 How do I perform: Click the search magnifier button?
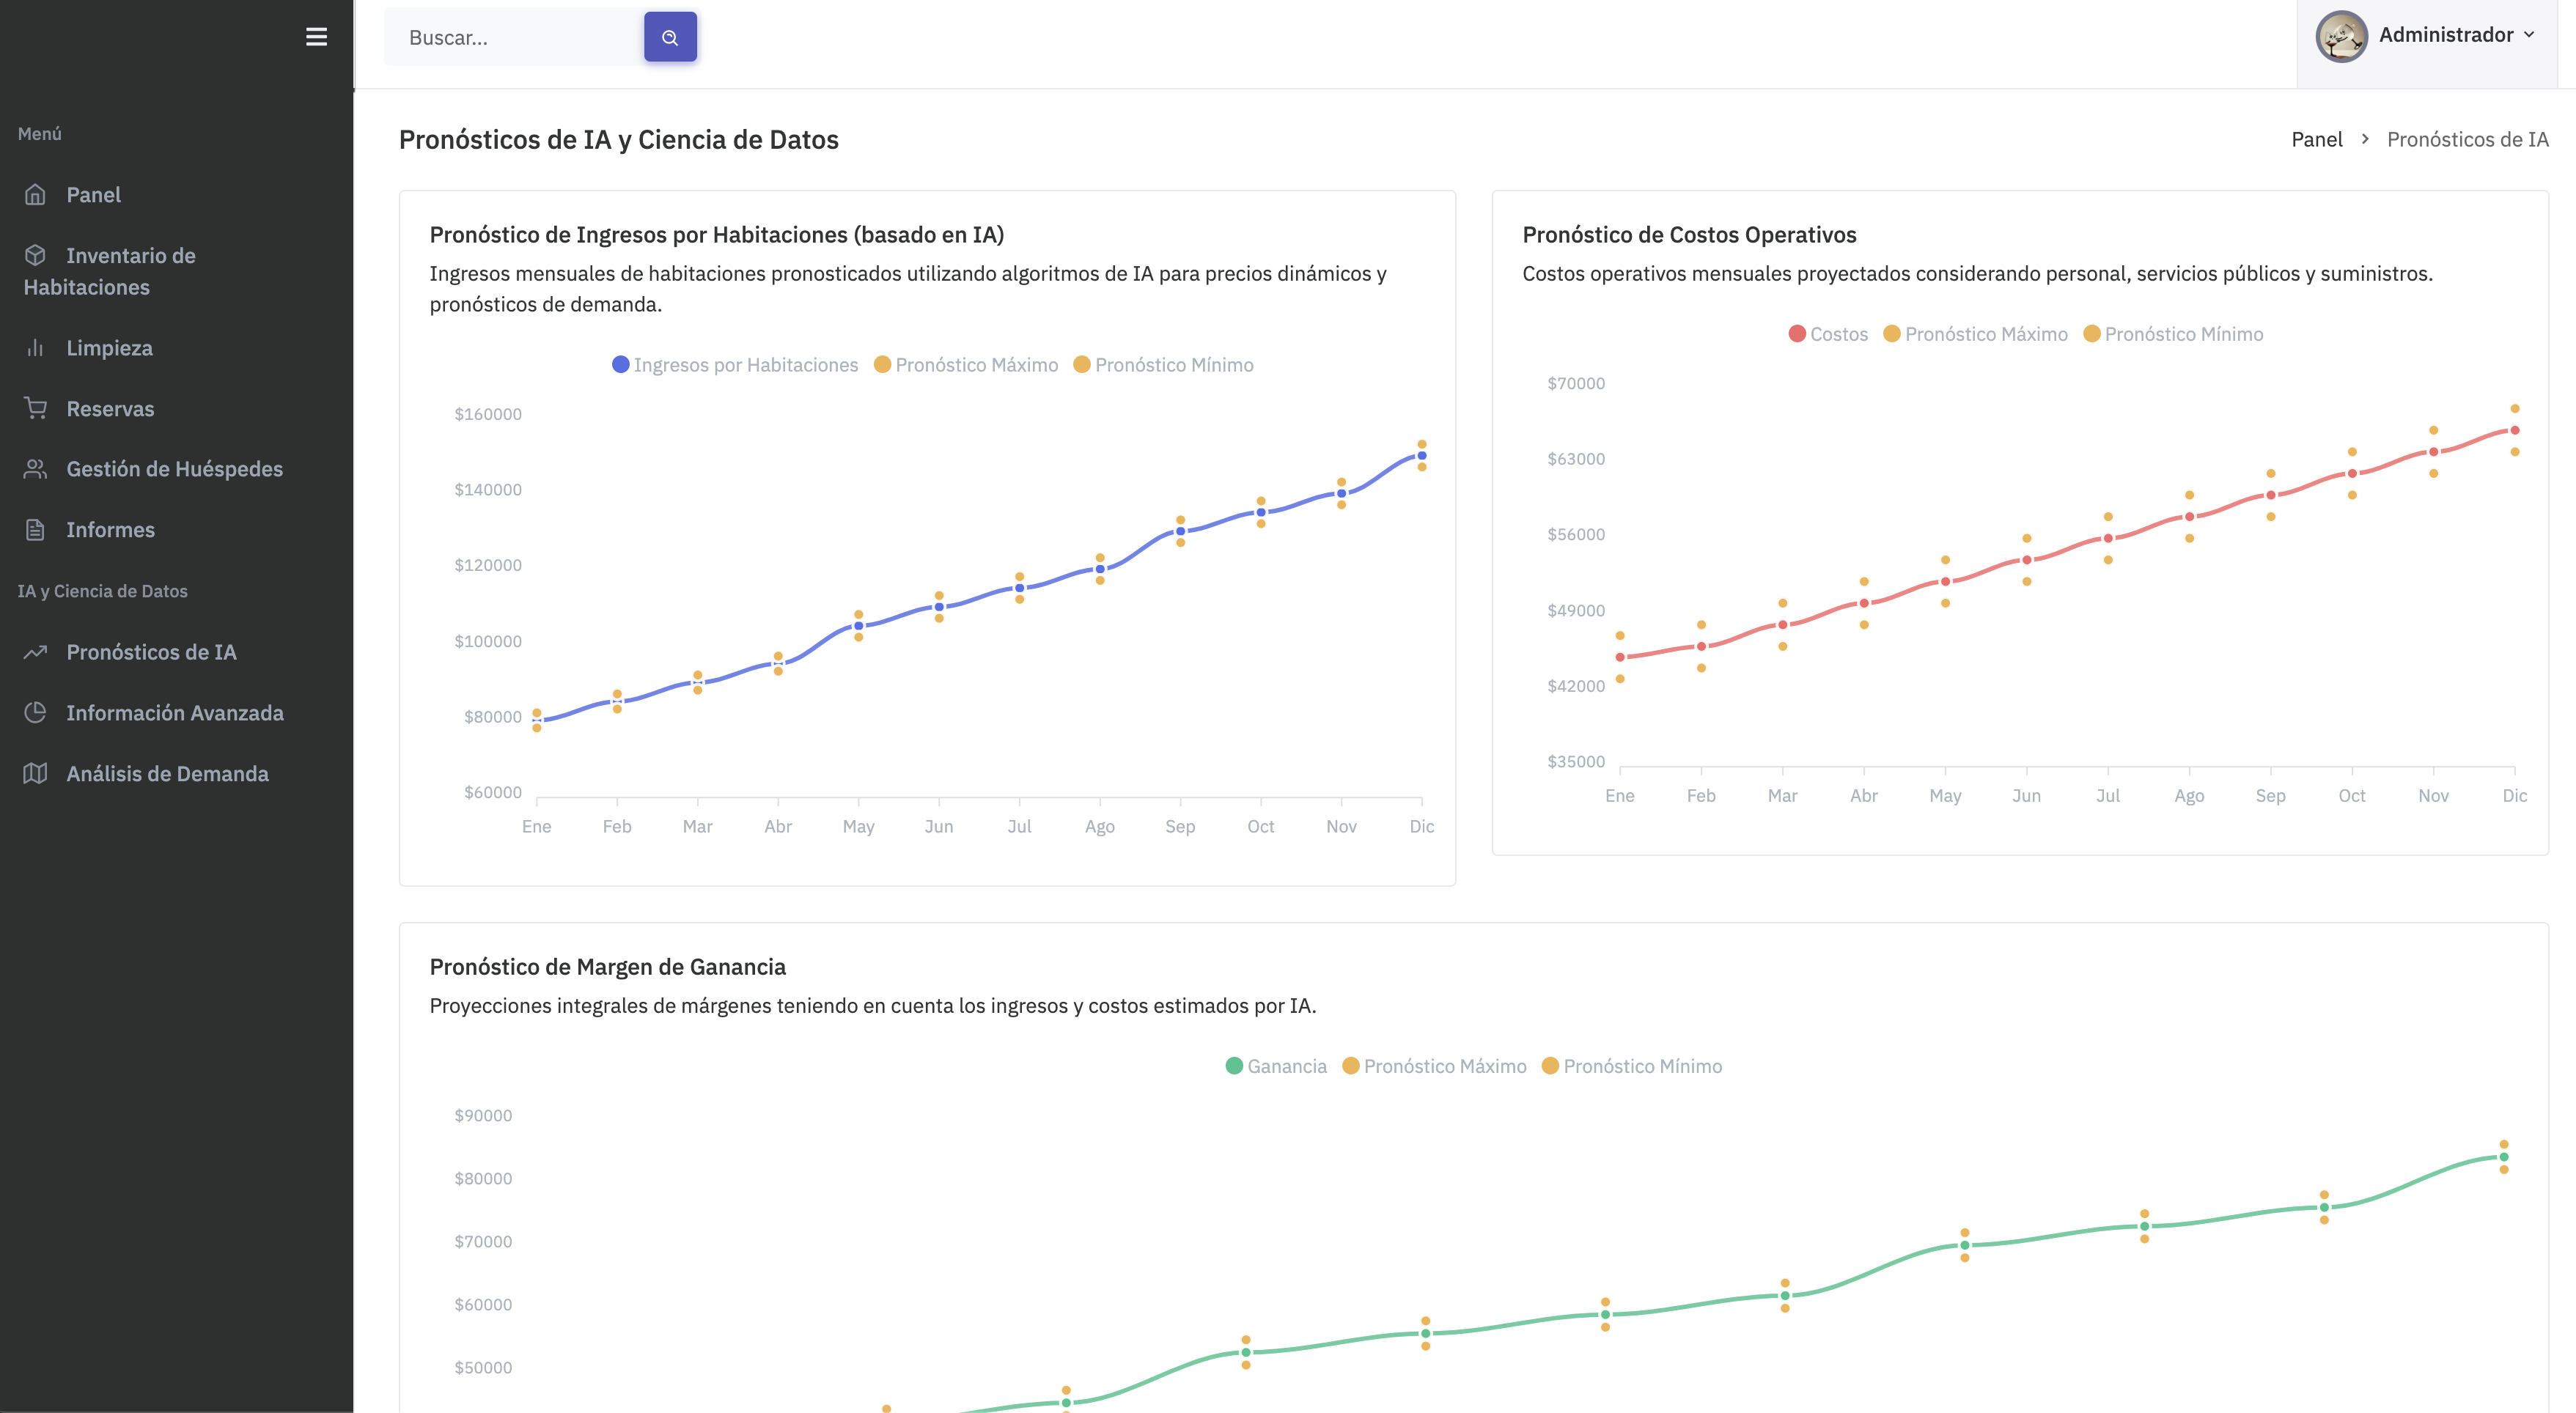[670, 37]
